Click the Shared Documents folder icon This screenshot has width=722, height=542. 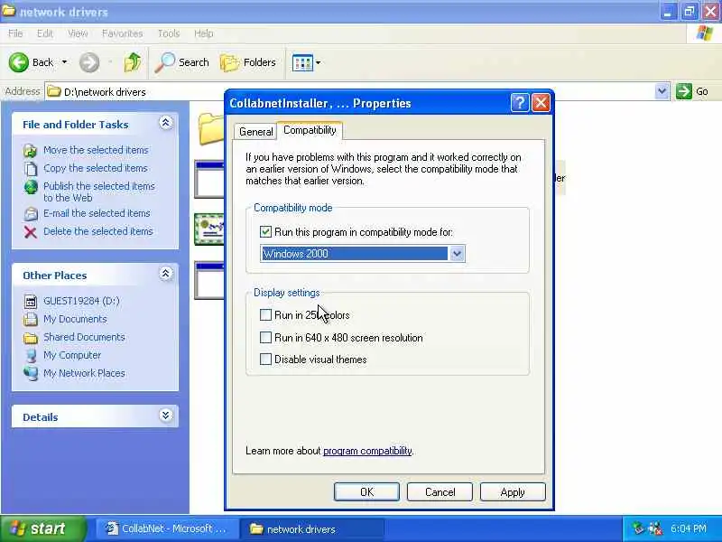point(31,338)
